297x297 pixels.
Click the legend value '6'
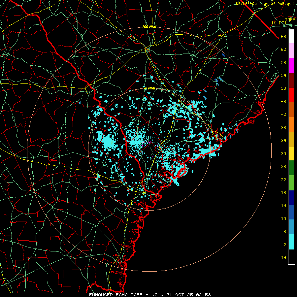284,232
